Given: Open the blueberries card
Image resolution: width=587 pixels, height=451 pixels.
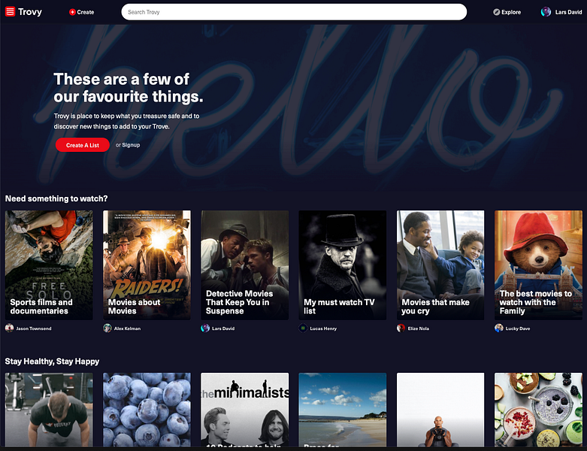Looking at the screenshot, I should pos(147,410).
